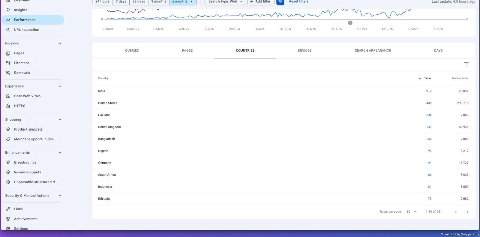The width and height of the screenshot is (480, 237).
Task: Click the Links chain icon
Action: [x=8, y=209]
